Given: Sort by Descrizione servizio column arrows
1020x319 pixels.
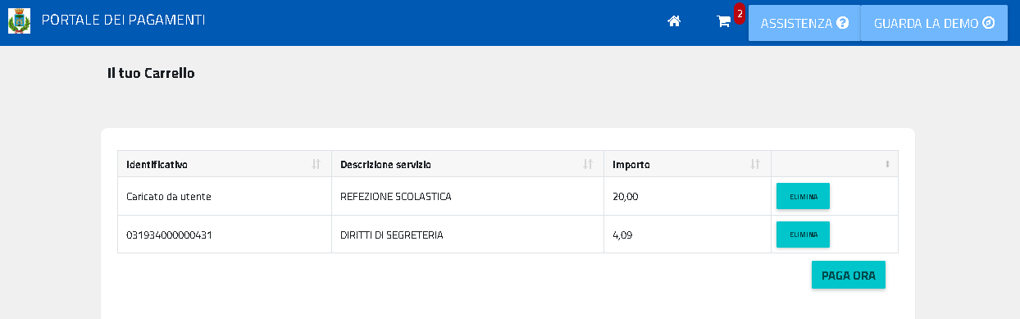Looking at the screenshot, I should click(588, 164).
